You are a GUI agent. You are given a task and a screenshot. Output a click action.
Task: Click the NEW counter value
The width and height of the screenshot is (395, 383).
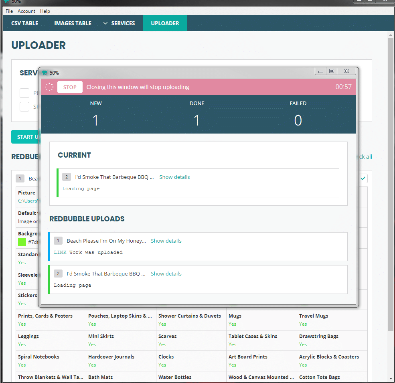point(95,120)
